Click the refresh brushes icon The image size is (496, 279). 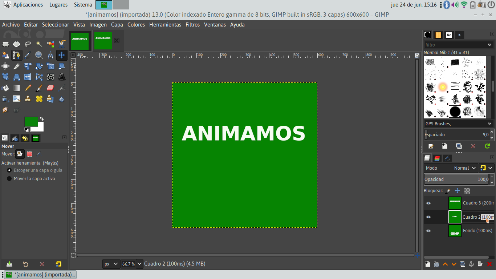point(487,146)
